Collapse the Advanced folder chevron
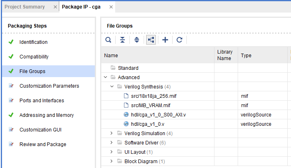 point(105,77)
